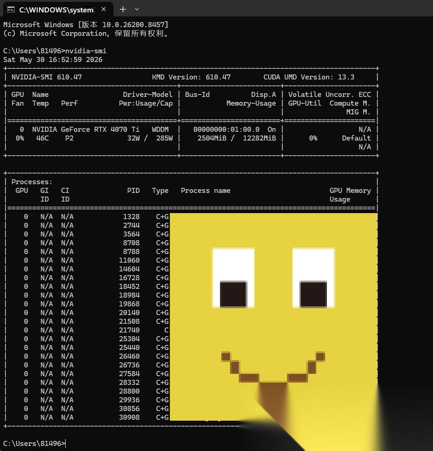Click the Process name column header
The width and height of the screenshot is (433, 451).
coord(206,191)
